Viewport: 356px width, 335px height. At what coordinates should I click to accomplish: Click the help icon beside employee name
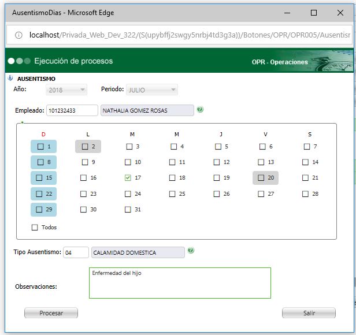click(200, 109)
